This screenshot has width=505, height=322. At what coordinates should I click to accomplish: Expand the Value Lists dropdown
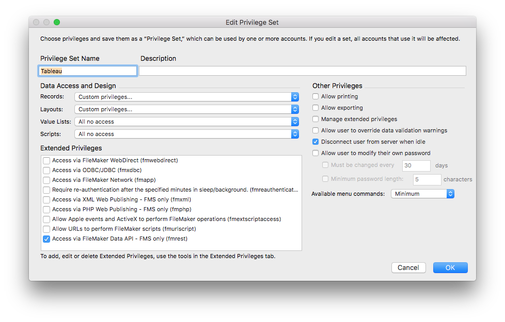coord(186,122)
